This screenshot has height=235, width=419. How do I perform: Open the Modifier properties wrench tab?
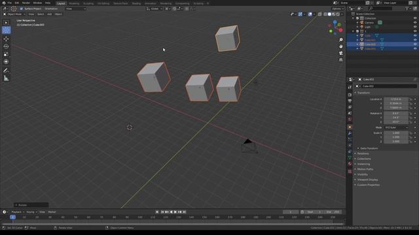(x=350, y=133)
